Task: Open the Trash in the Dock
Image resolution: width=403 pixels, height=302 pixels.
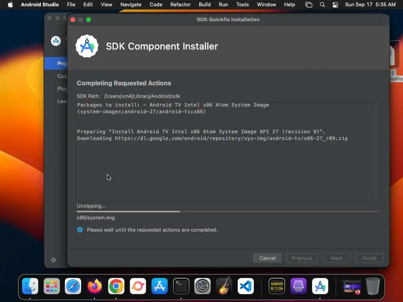Action: click(x=373, y=286)
